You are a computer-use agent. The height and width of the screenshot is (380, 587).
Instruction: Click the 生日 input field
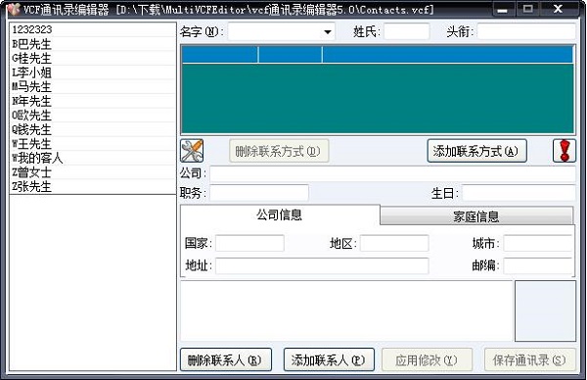519,193
